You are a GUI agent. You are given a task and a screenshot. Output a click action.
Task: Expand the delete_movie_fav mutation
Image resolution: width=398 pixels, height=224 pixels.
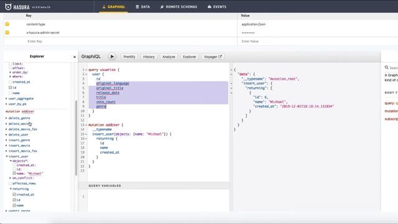pyautogui.click(x=6, y=129)
